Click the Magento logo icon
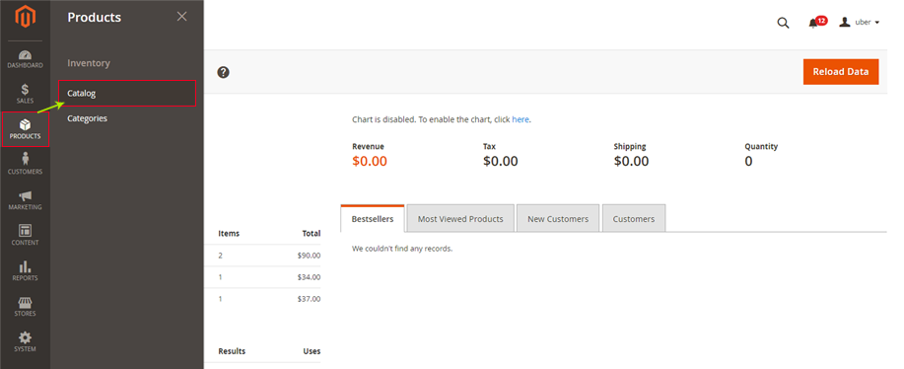Image resolution: width=904 pixels, height=369 pixels. coord(25,18)
